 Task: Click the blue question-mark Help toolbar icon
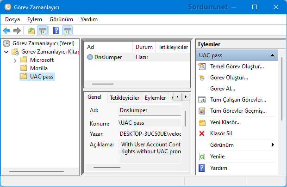click(x=56, y=30)
